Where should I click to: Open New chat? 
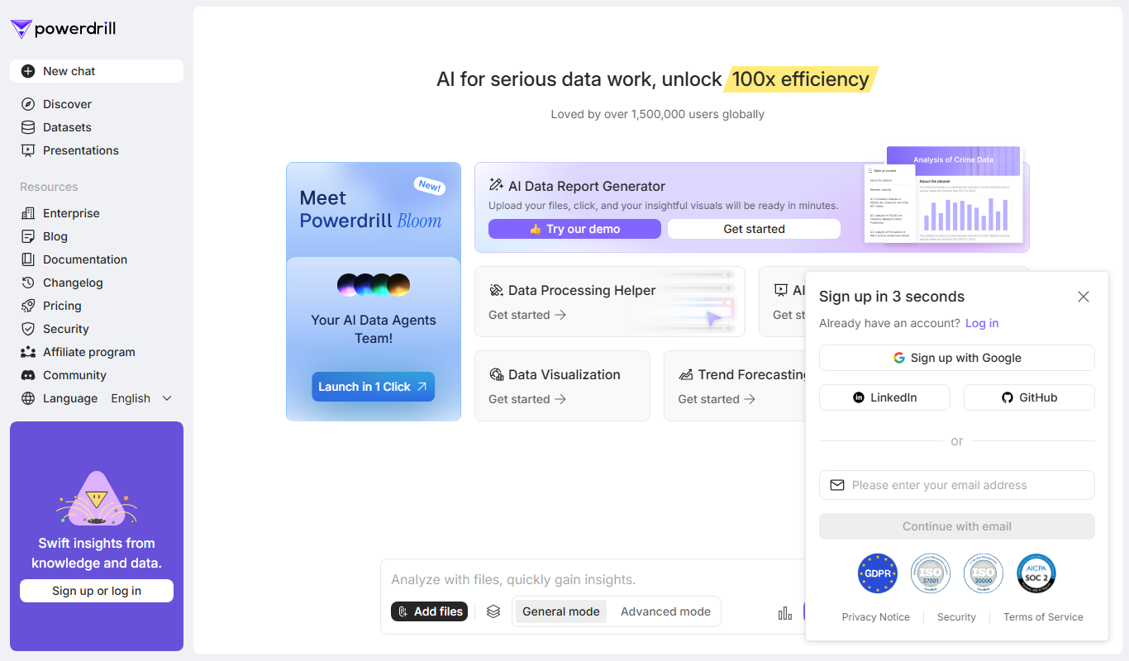(x=97, y=71)
